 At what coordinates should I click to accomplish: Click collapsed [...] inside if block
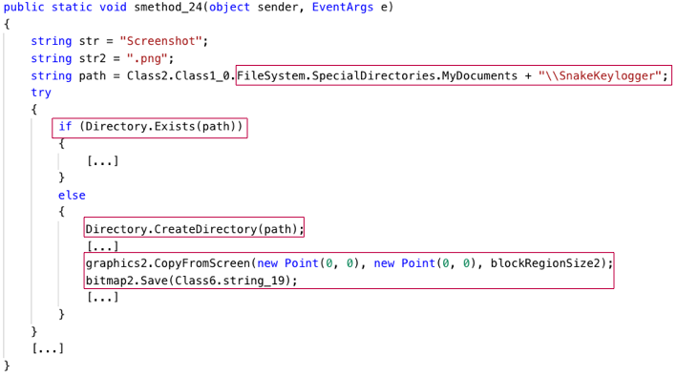click(x=103, y=161)
